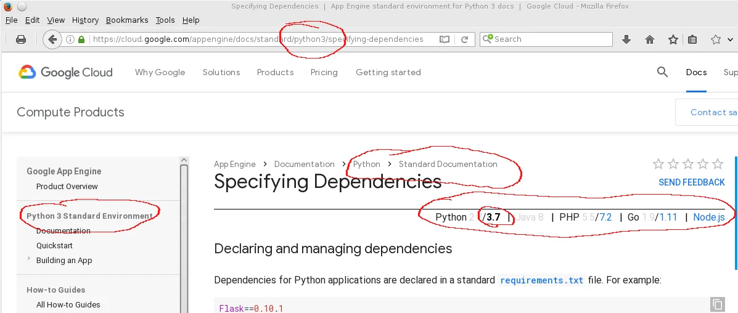Open Product Overview sidebar item
Image resolution: width=738 pixels, height=313 pixels.
(67, 187)
